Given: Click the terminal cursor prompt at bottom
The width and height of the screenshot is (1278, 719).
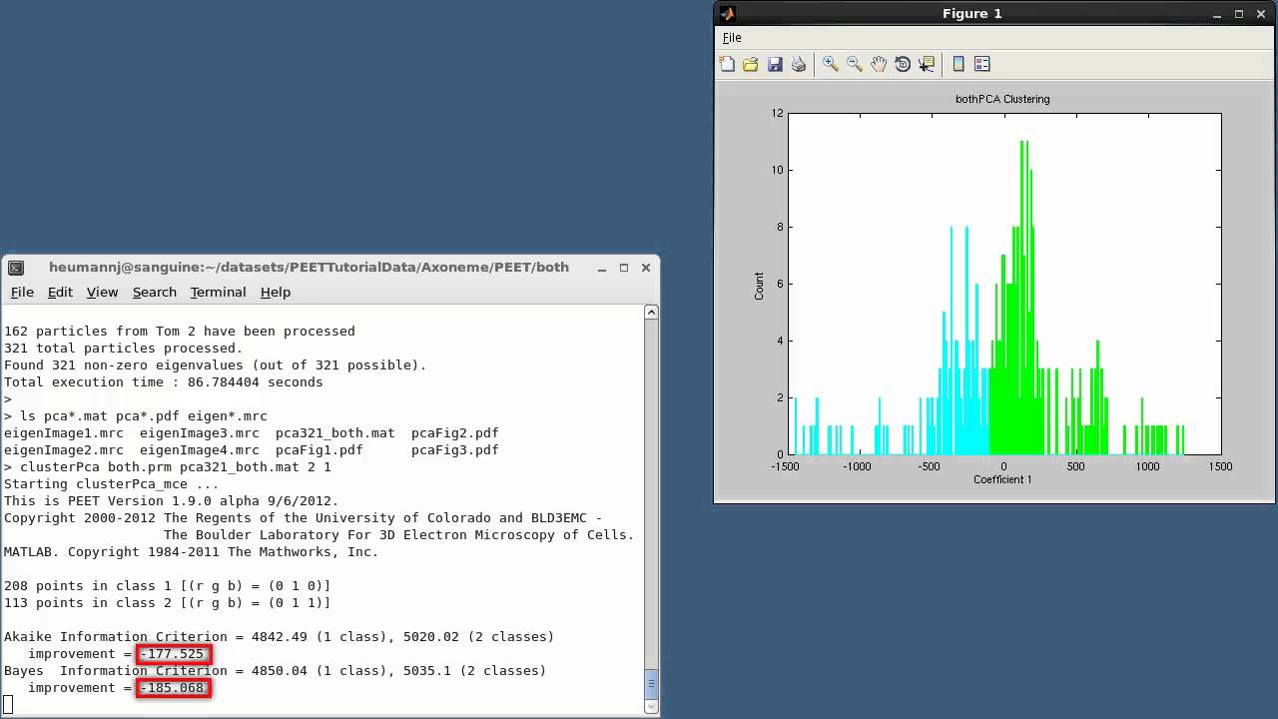Looking at the screenshot, I should [x=8, y=705].
